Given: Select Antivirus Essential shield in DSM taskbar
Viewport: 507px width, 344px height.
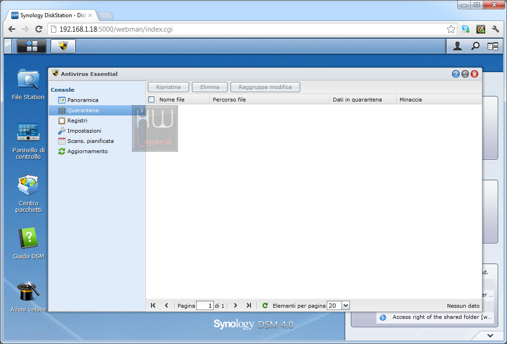Looking at the screenshot, I should tap(63, 46).
